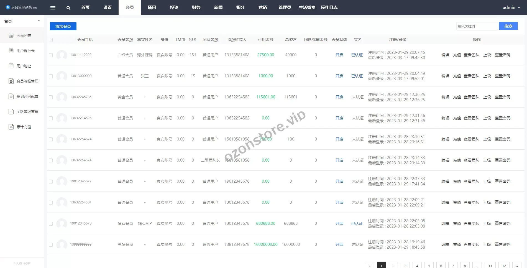Toggle the select-all checkbox in table header
The image size is (527, 268).
[51, 40]
